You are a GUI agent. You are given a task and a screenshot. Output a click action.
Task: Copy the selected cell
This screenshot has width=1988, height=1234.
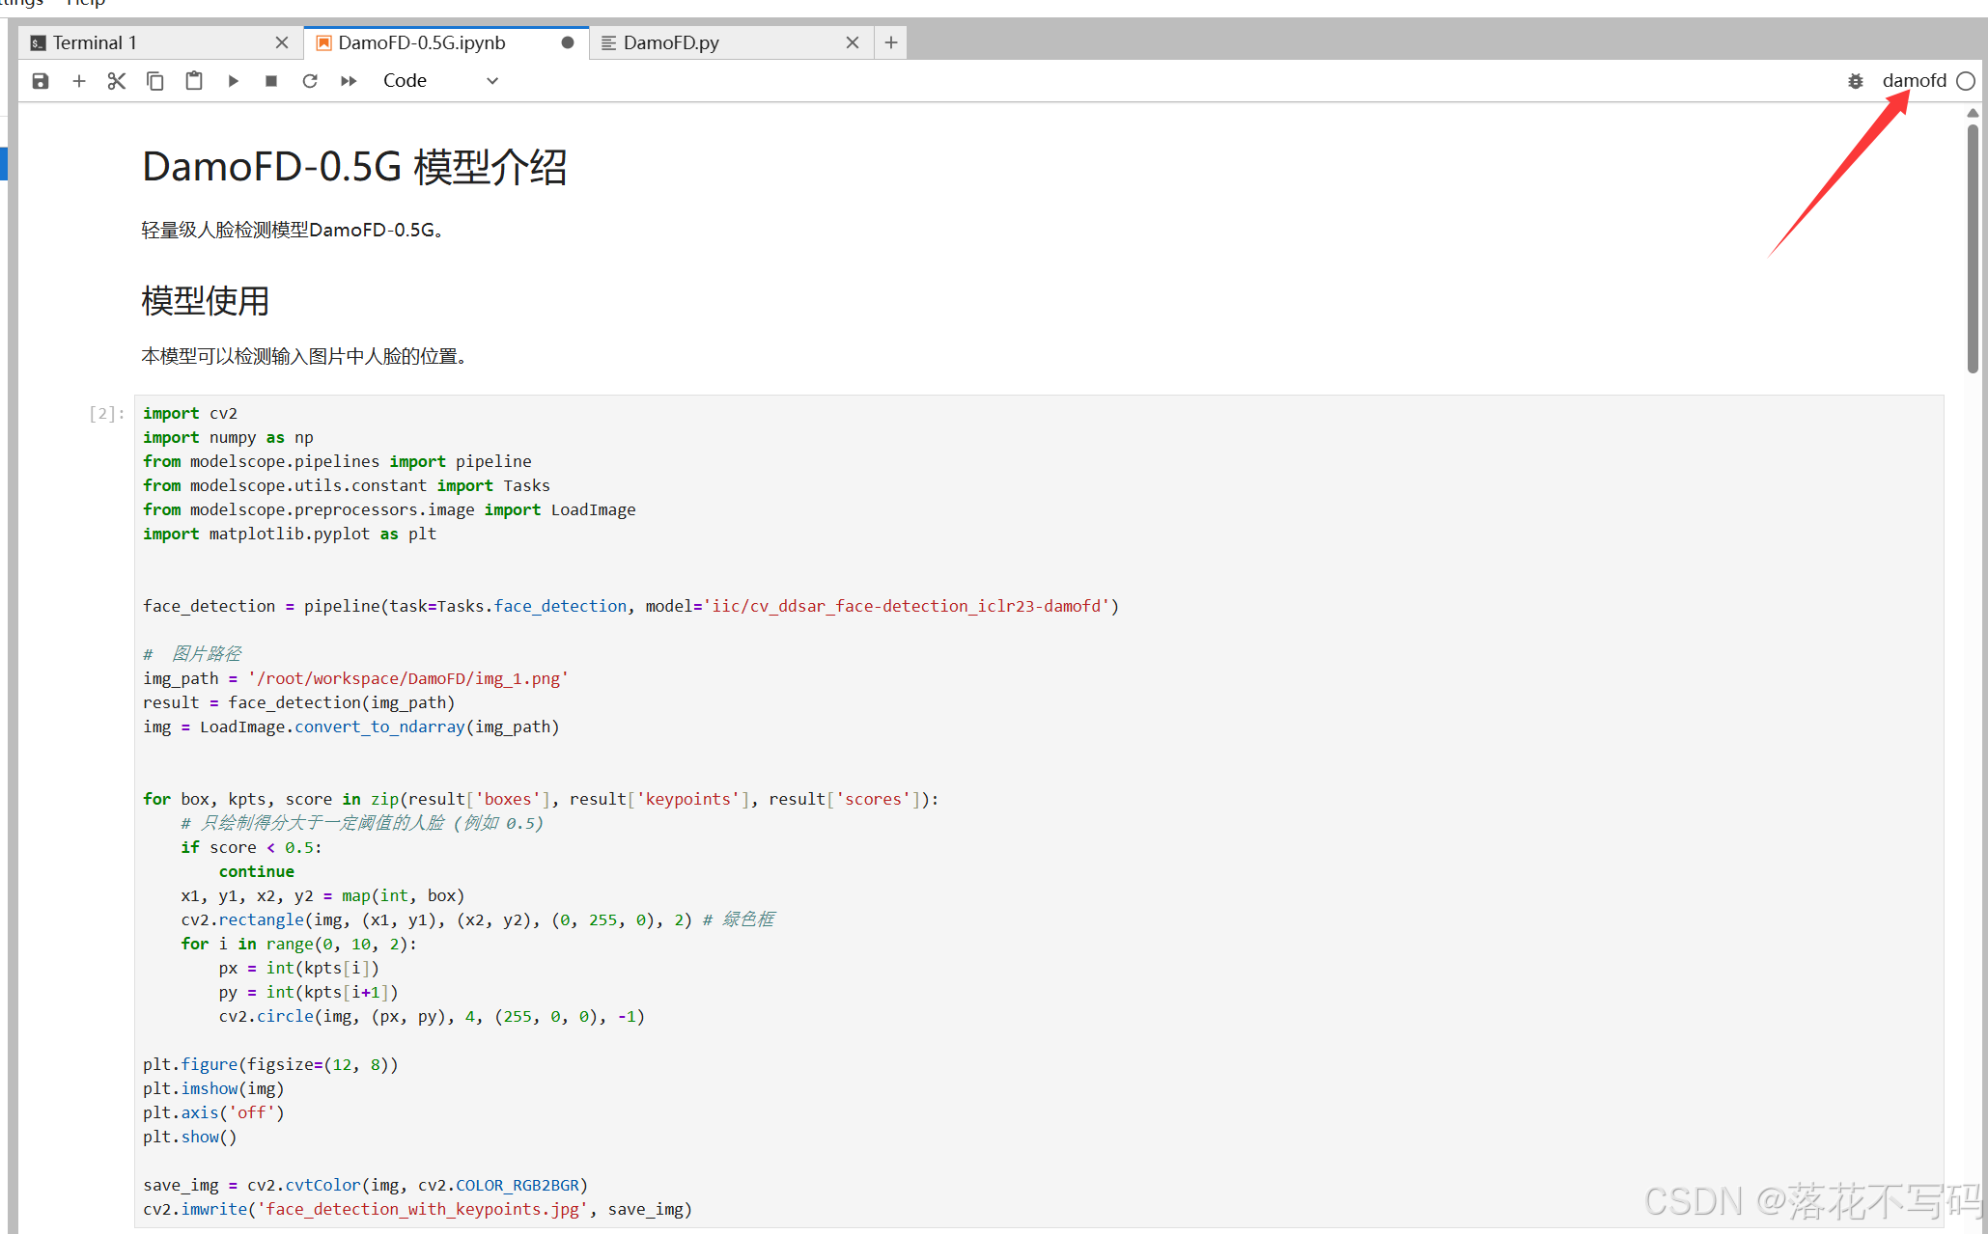[x=155, y=81]
